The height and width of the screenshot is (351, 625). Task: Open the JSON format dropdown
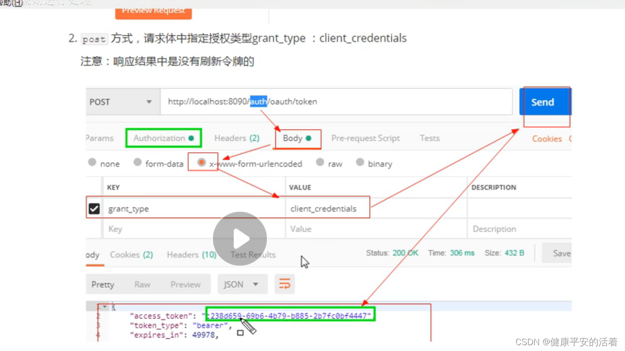coord(242,284)
